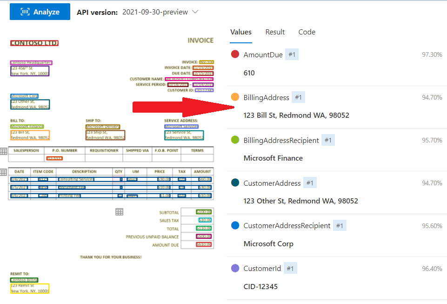Click the green BillingAddressRecipient dot icon
This screenshot has height=304, width=447.
click(234, 140)
